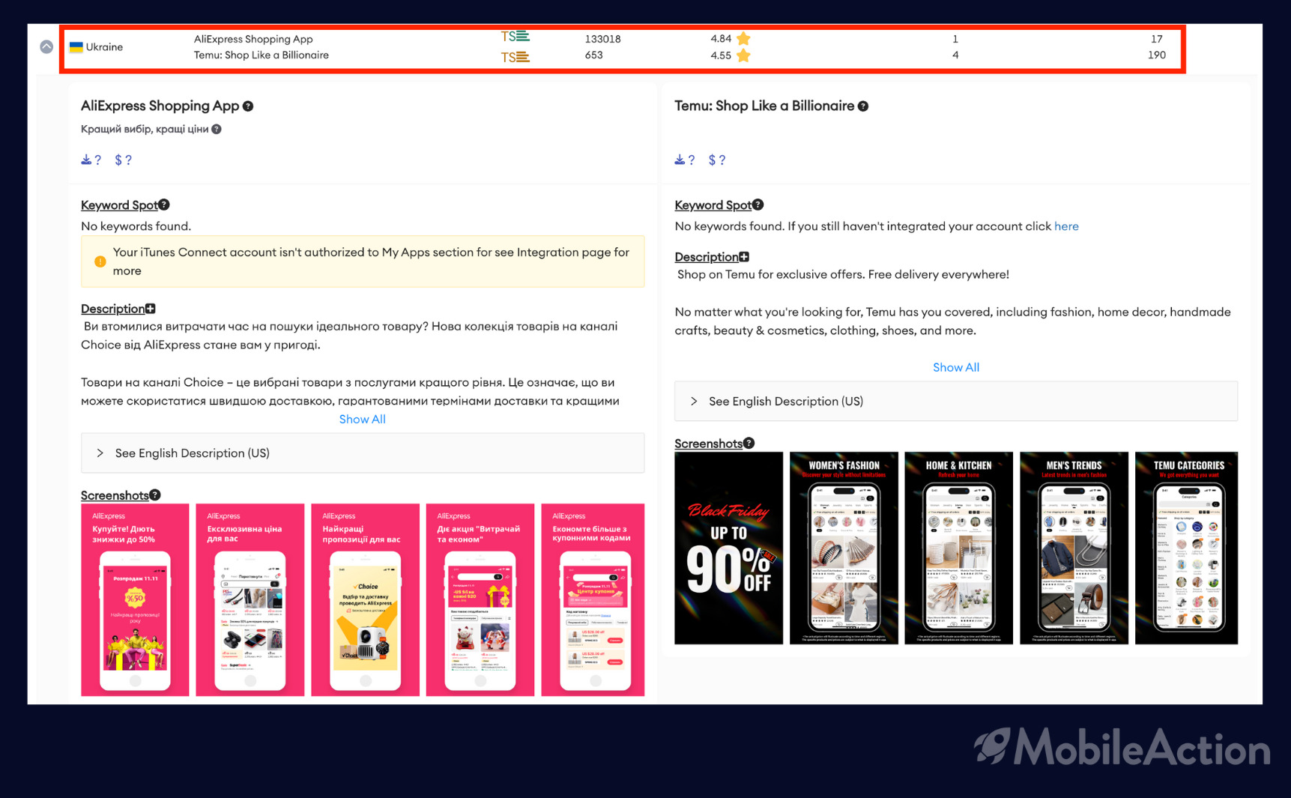Image resolution: width=1291 pixels, height=798 pixels.
Task: Click the AliExpress TS text-score icon
Action: 515,37
